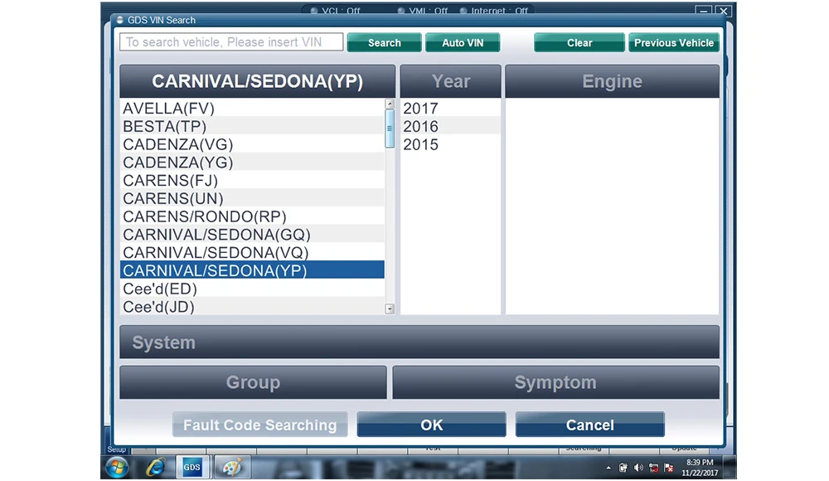Select model year 2016
Viewport: 829px width, 481px height.
(x=450, y=126)
